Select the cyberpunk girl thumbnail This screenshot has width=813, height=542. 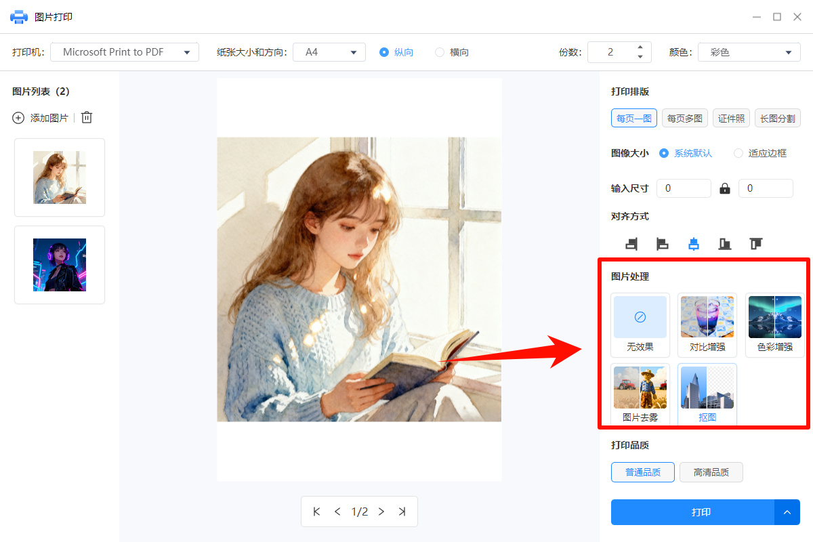tap(59, 264)
